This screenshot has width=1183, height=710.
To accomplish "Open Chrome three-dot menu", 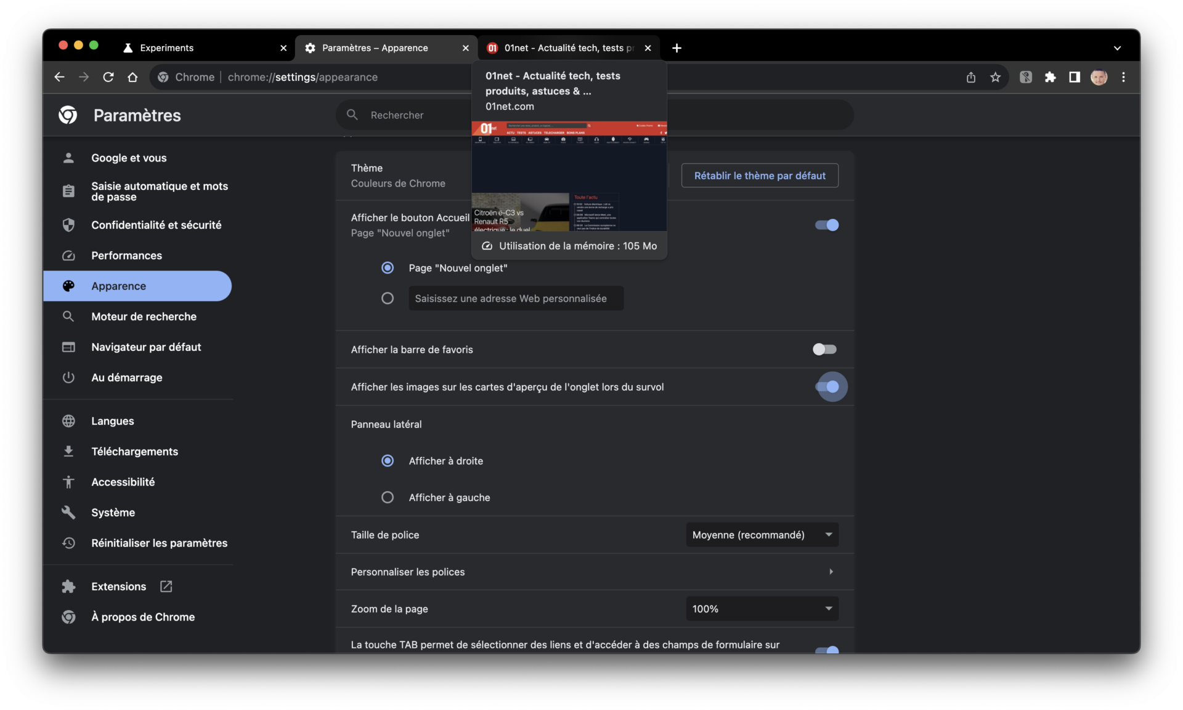I will [x=1123, y=77].
